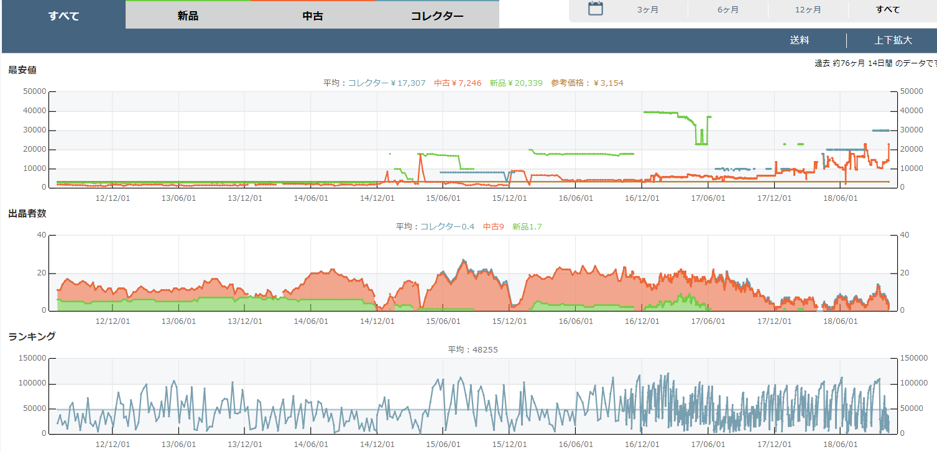Toggle 上下拡大 vertical zoom
The height and width of the screenshot is (452, 937).
[893, 40]
